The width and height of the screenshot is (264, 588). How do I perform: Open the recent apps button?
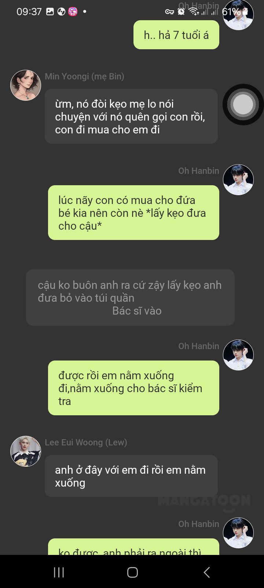point(59,572)
